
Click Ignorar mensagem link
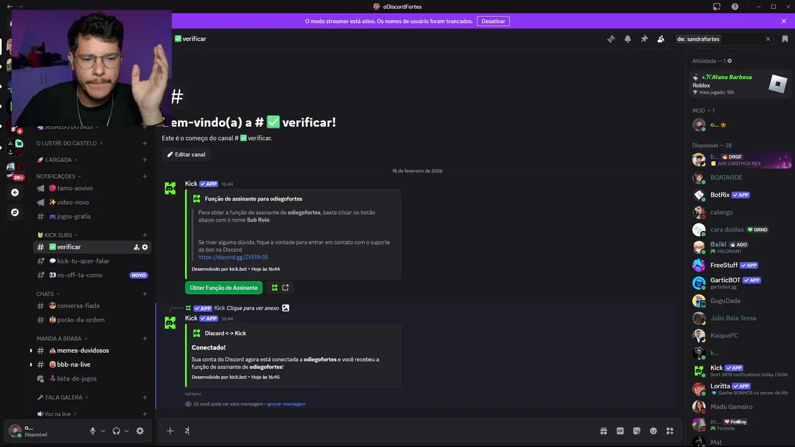tap(286, 404)
